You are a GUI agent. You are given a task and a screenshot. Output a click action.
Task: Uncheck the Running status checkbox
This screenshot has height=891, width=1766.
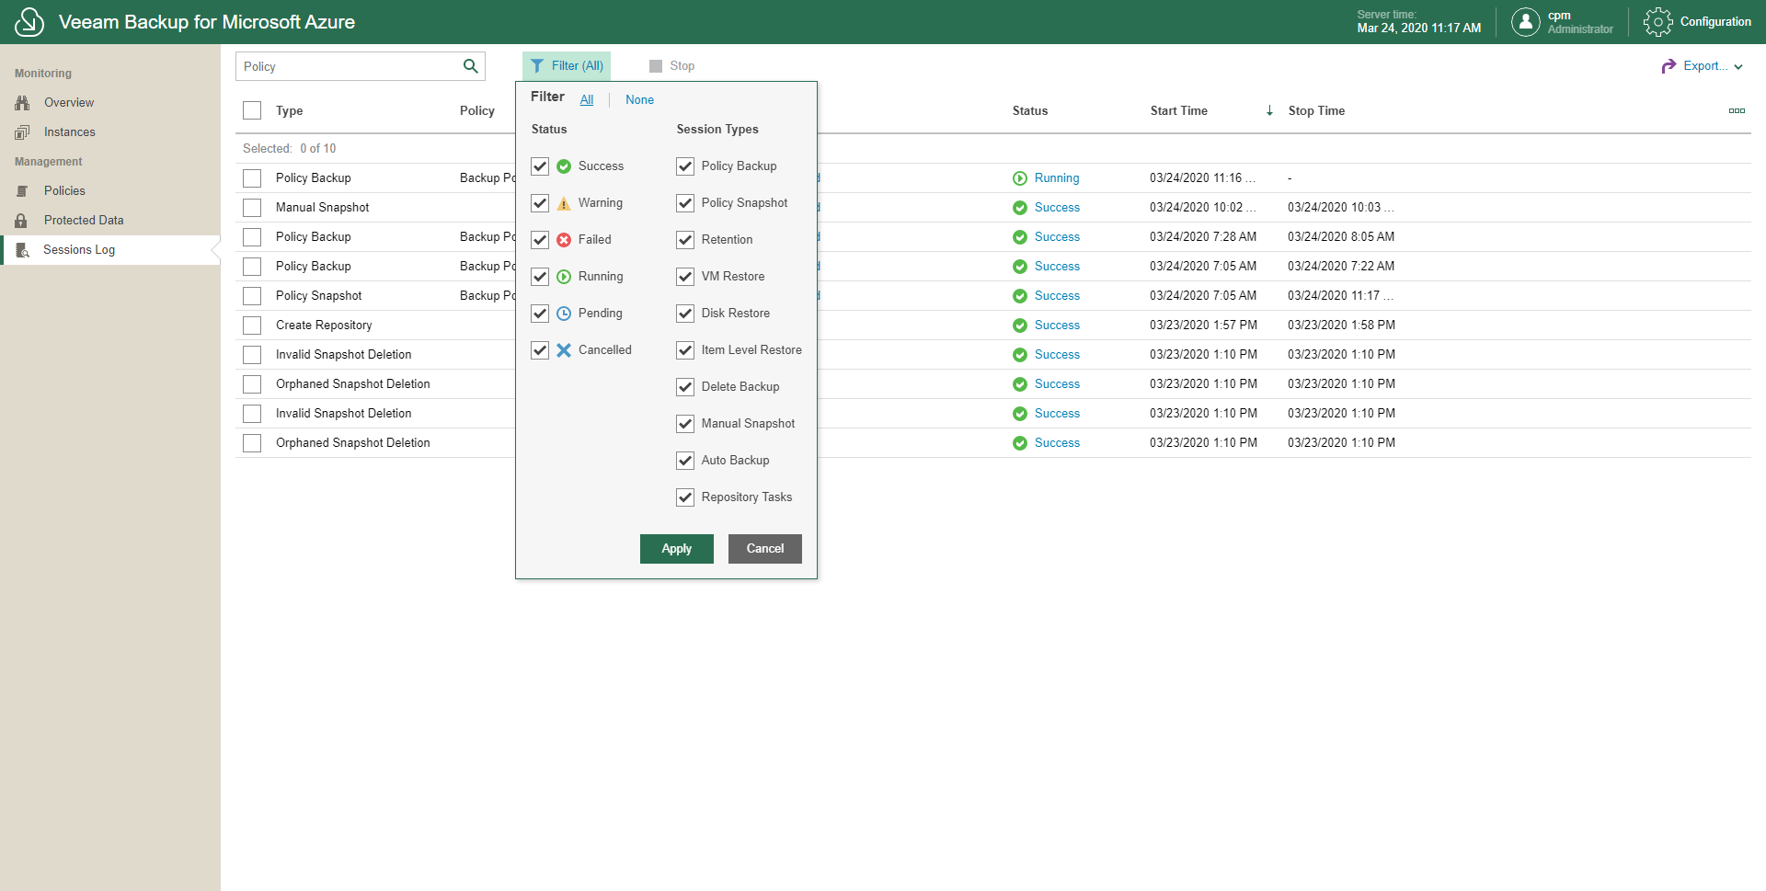coord(540,277)
